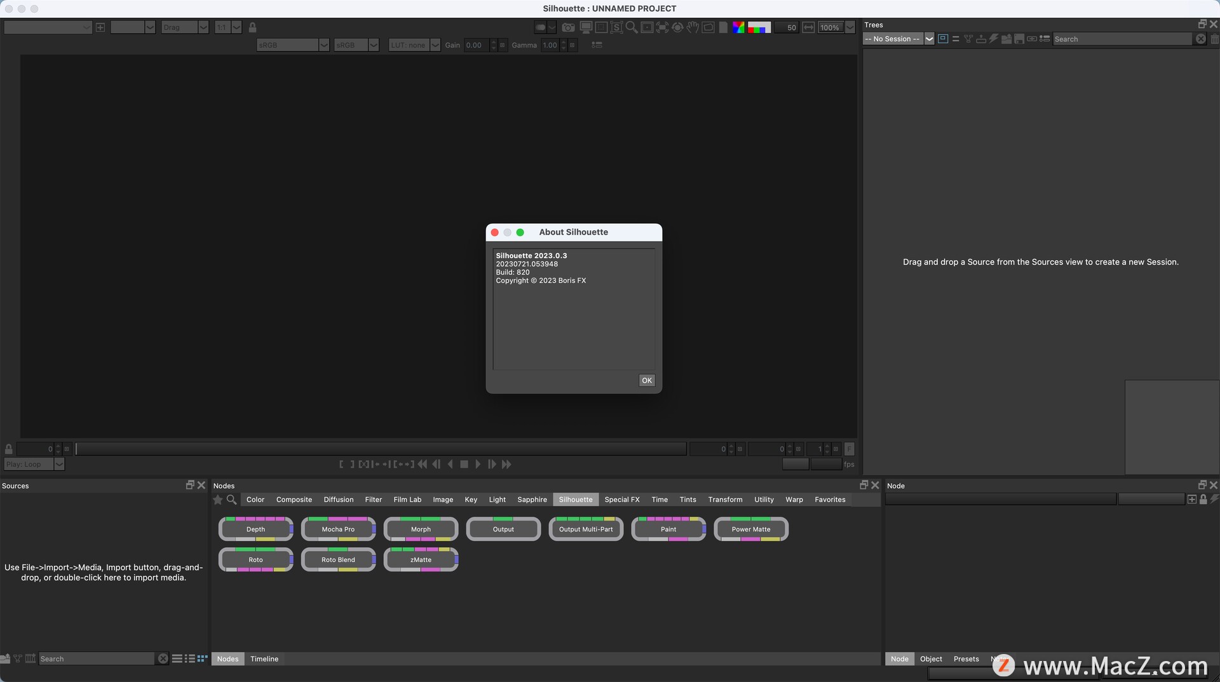The width and height of the screenshot is (1220, 682).
Task: Jump to the last frame
Action: [506, 465]
